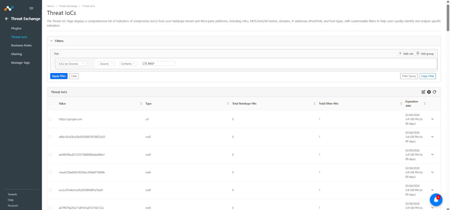This screenshot has height=210, width=450.
Task: Click the url type cell
Action: tap(147, 119)
